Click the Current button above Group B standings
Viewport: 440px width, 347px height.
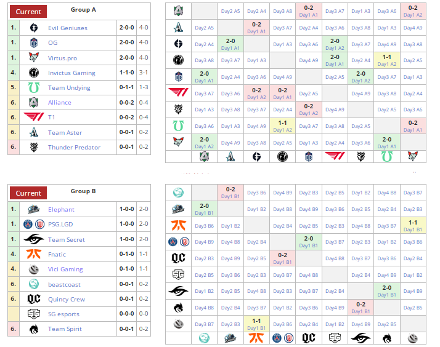pyautogui.click(x=28, y=193)
